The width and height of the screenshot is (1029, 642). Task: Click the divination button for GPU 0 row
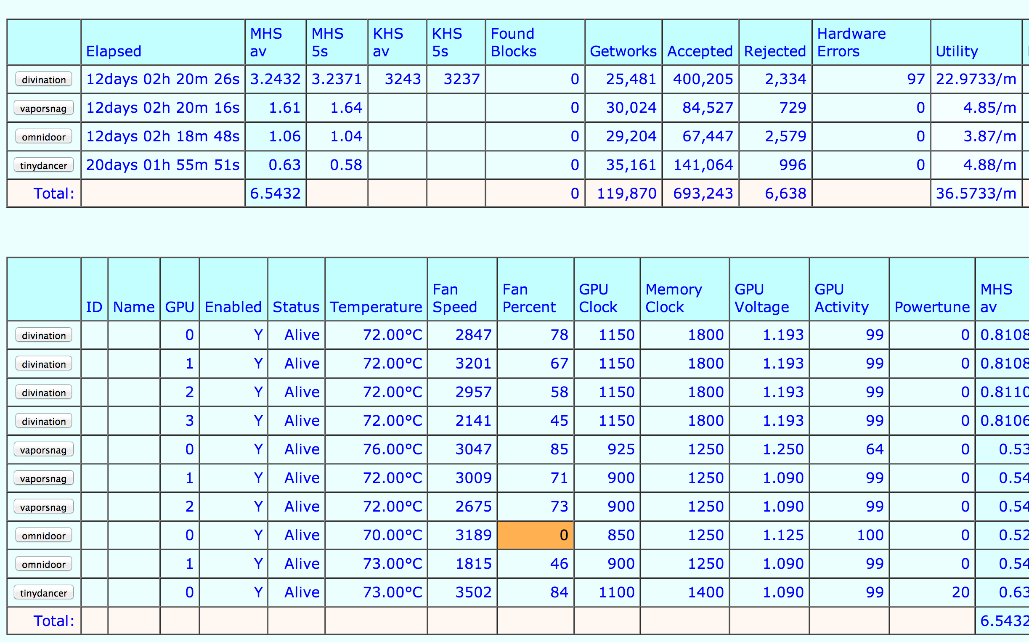pyautogui.click(x=44, y=335)
